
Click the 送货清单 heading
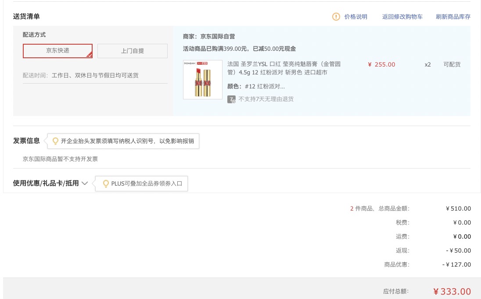(26, 17)
